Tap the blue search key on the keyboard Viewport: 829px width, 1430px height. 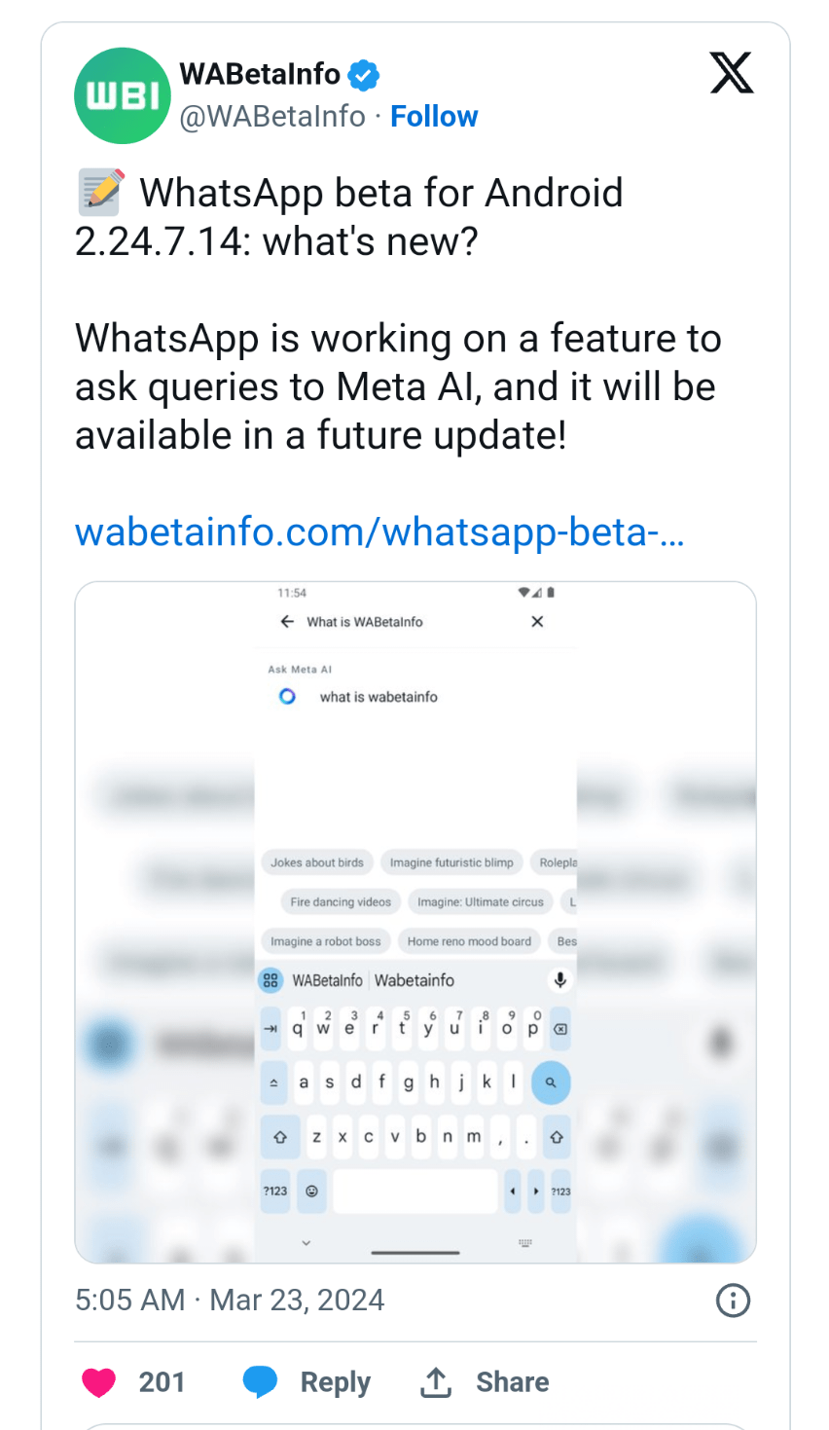pyautogui.click(x=551, y=1082)
